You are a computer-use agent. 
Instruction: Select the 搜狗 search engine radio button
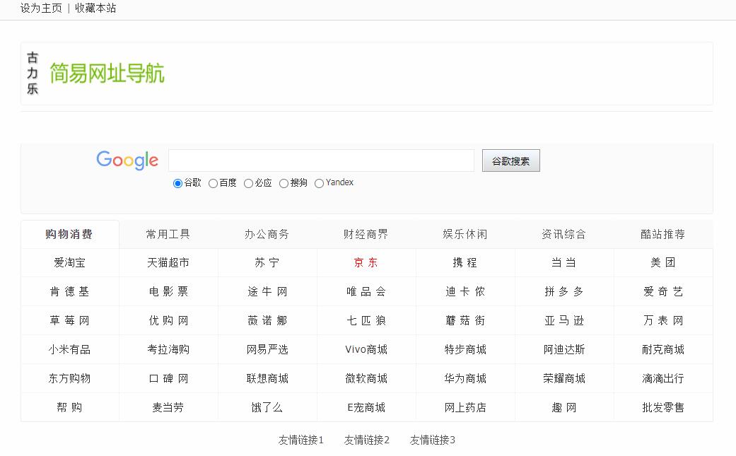283,182
